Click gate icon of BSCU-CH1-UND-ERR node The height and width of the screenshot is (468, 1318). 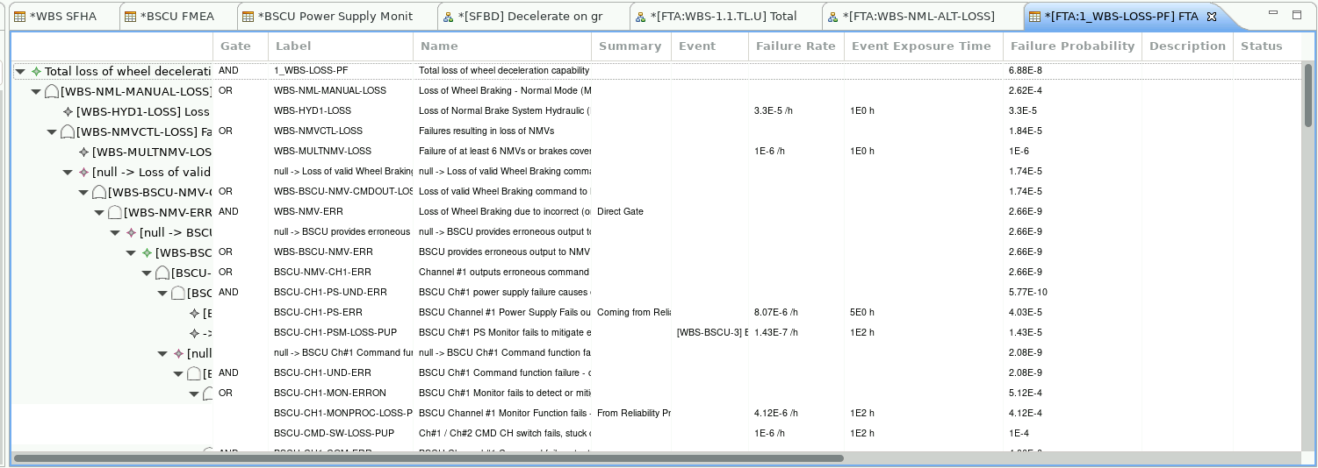pyautogui.click(x=194, y=373)
